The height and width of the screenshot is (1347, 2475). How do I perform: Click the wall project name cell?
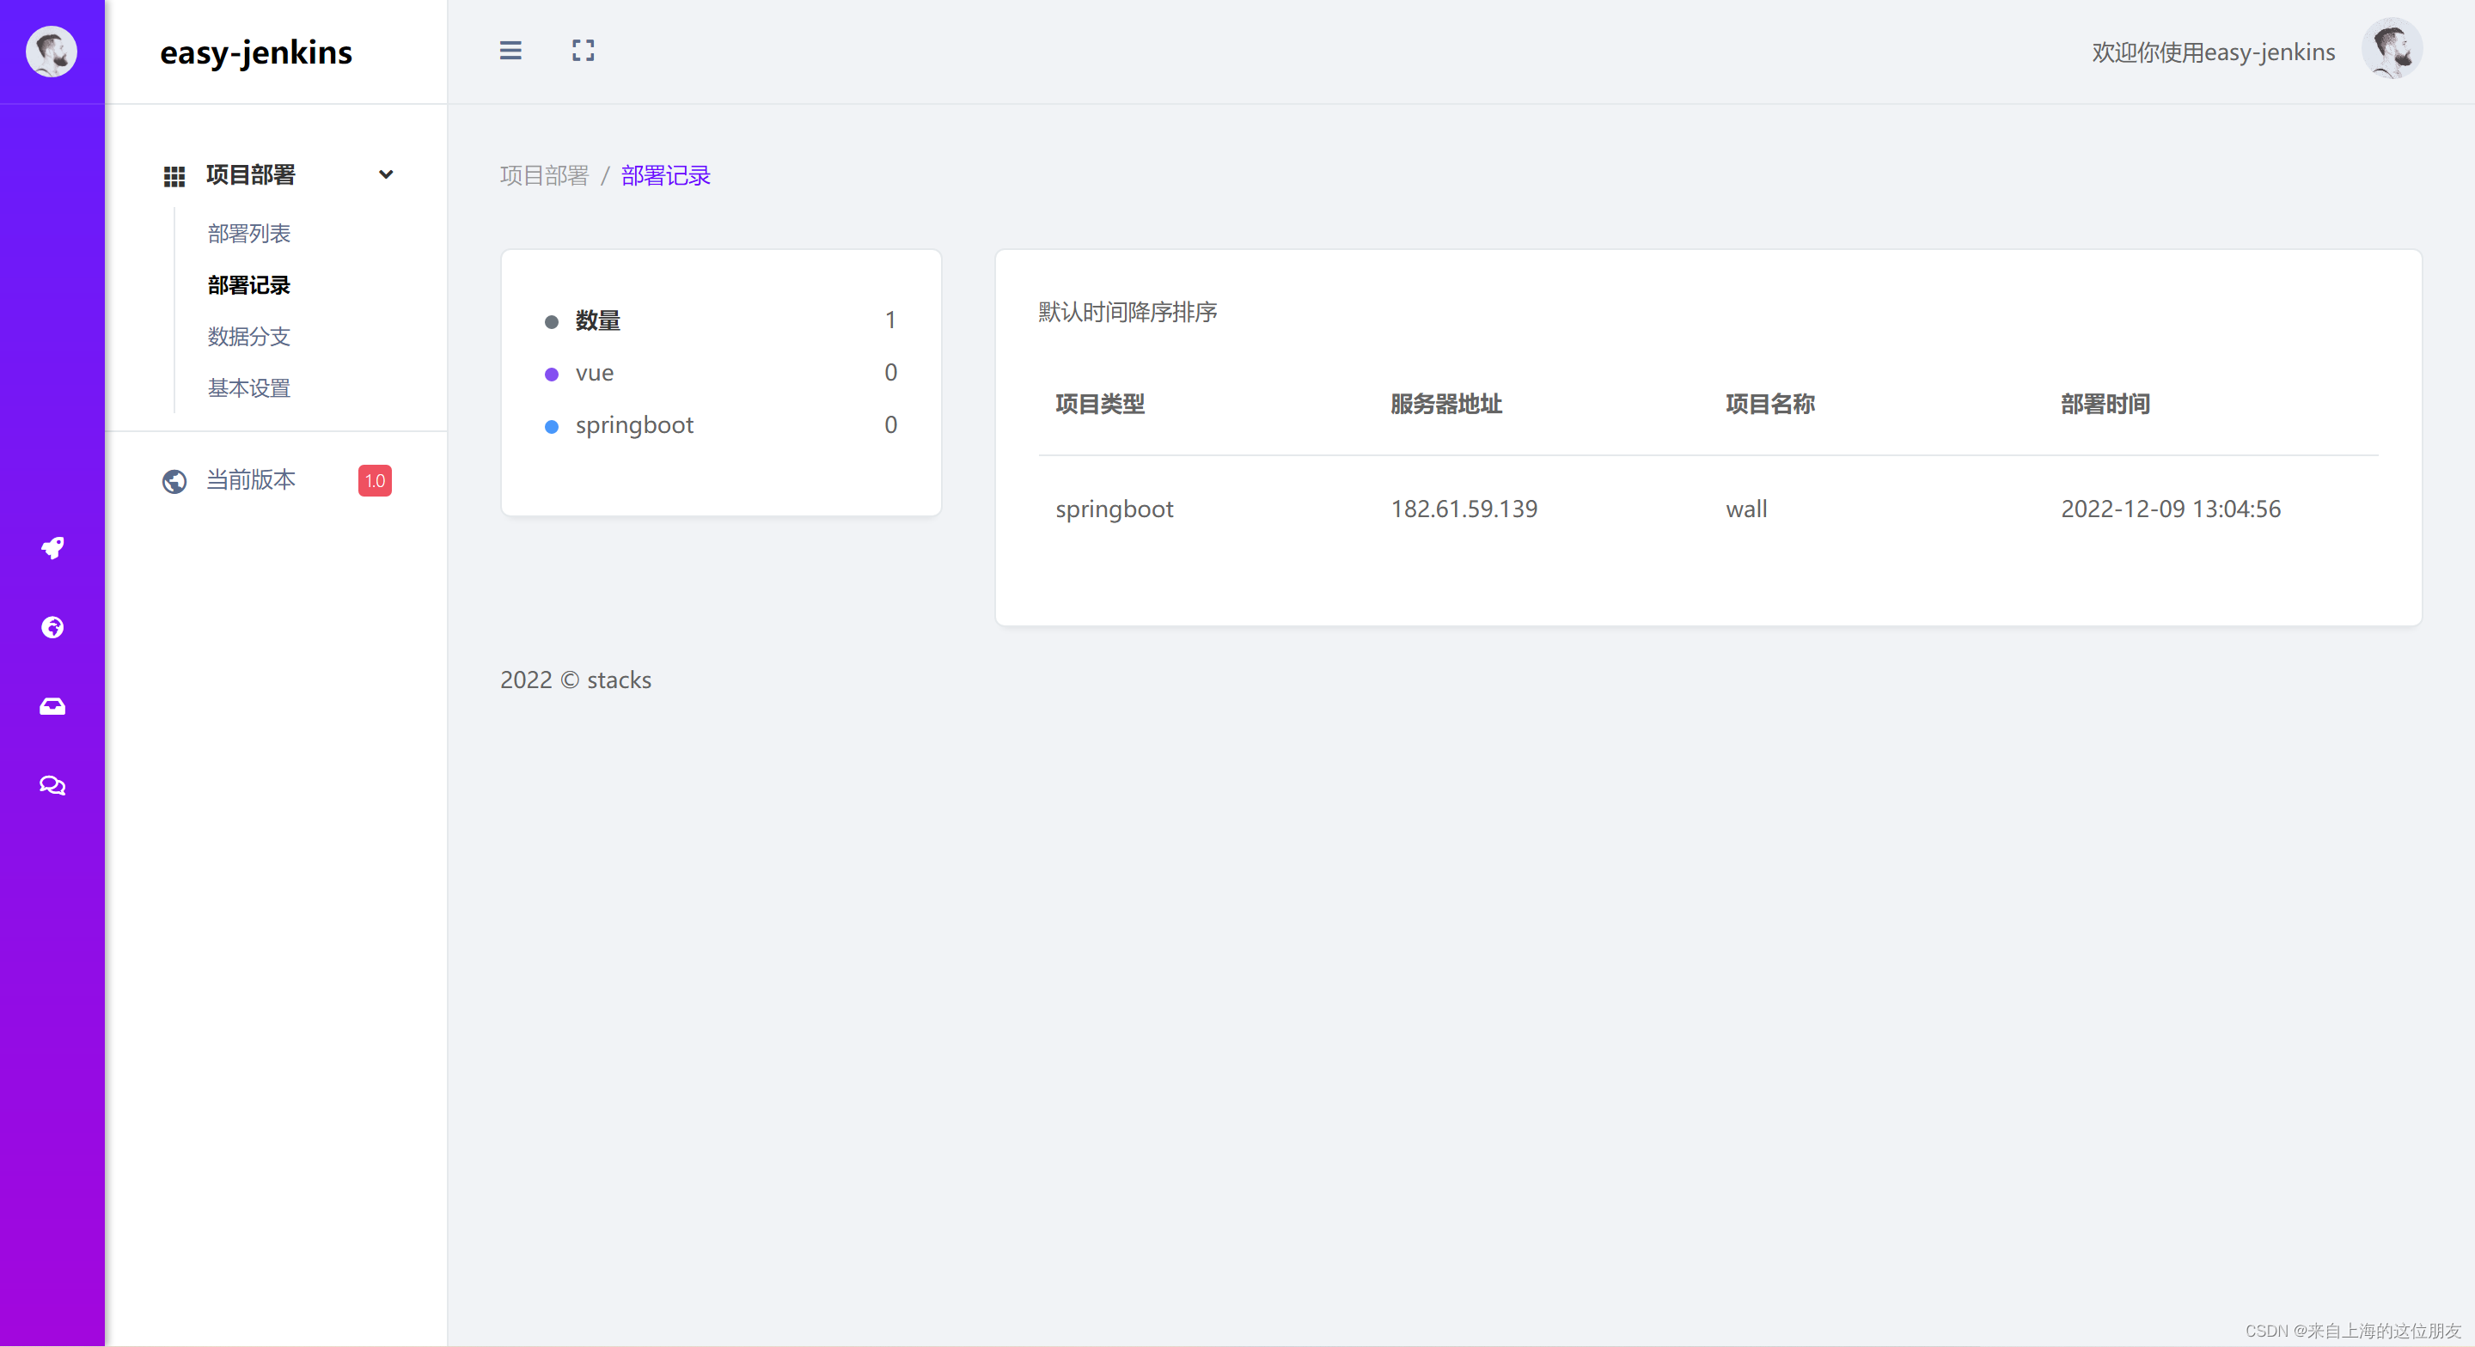[x=1745, y=509]
